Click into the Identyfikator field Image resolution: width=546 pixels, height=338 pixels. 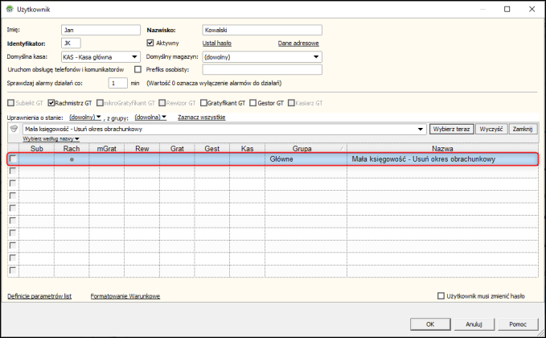point(71,43)
